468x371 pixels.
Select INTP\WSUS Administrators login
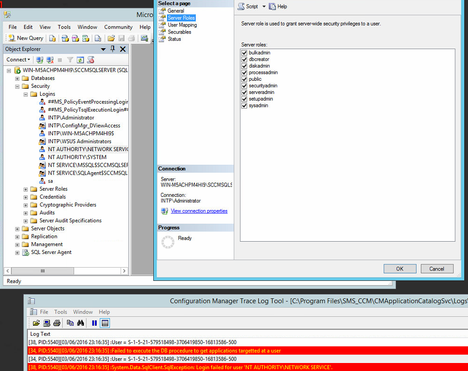click(79, 141)
